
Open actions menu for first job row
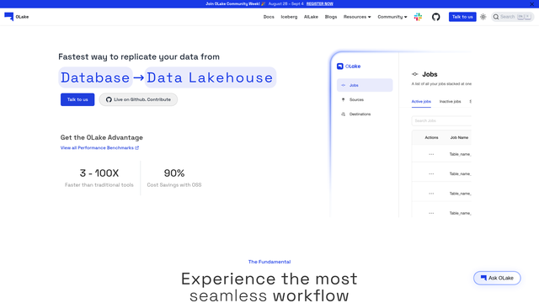tap(431, 154)
